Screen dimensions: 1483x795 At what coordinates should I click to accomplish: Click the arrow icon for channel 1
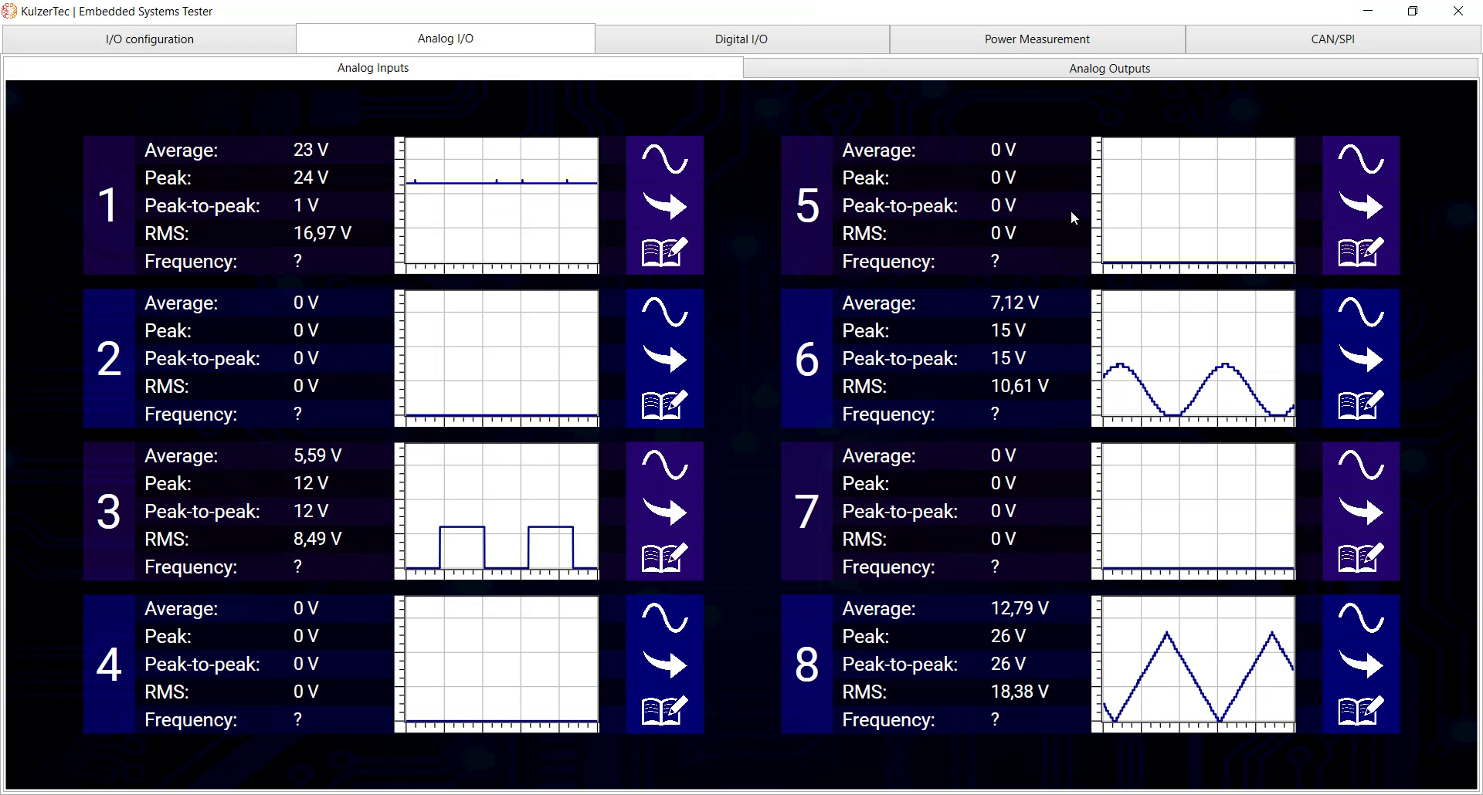click(664, 205)
